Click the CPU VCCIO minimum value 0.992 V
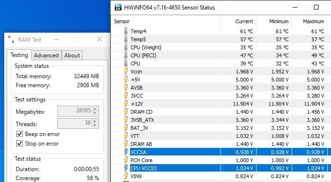Image resolution: width=331 pixels, height=182 pixels. [280, 168]
